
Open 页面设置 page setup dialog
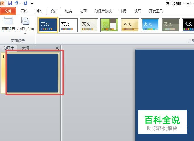(x=9, y=24)
